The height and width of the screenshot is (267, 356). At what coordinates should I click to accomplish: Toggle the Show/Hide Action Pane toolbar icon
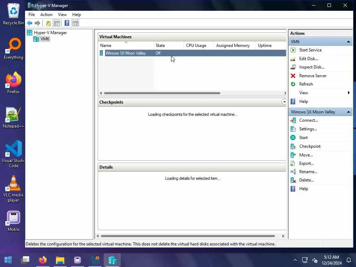tap(75, 23)
